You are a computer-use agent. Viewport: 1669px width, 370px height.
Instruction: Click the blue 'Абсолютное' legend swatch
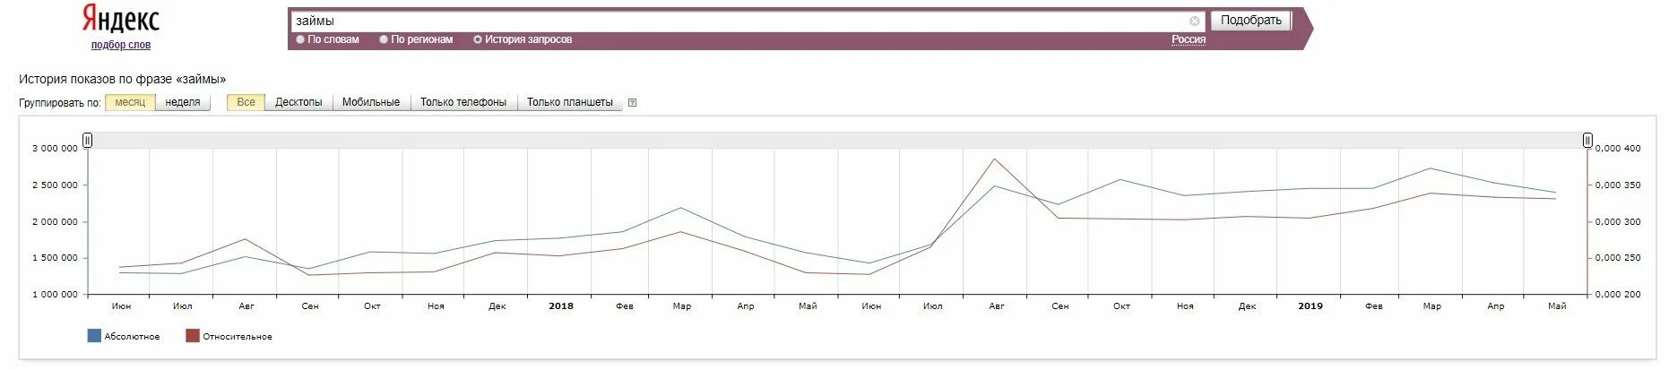(x=94, y=336)
